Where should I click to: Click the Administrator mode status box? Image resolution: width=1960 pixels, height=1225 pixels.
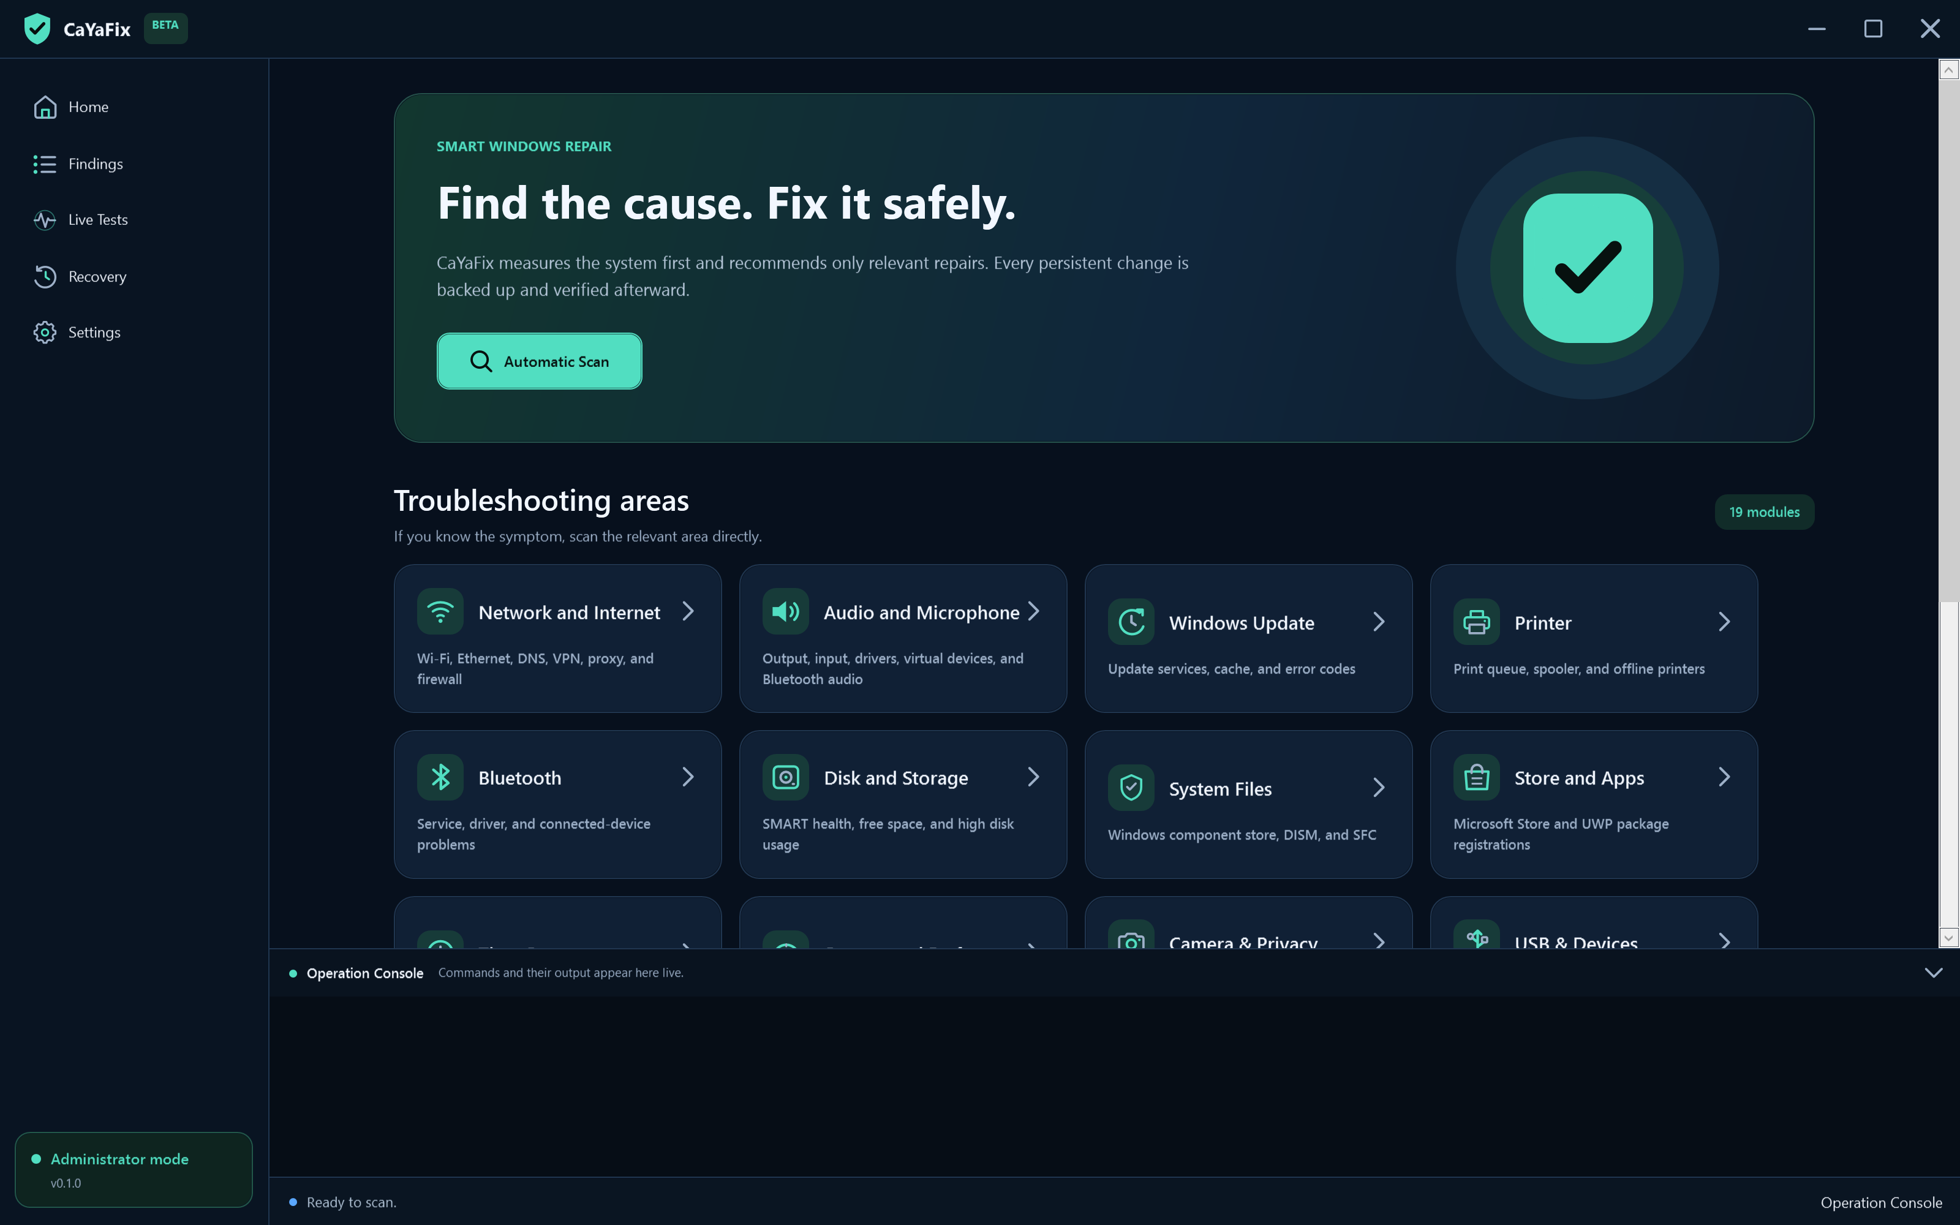point(134,1170)
